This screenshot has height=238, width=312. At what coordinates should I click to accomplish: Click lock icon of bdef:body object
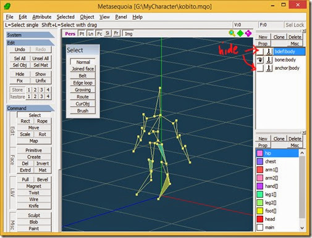(x=269, y=51)
